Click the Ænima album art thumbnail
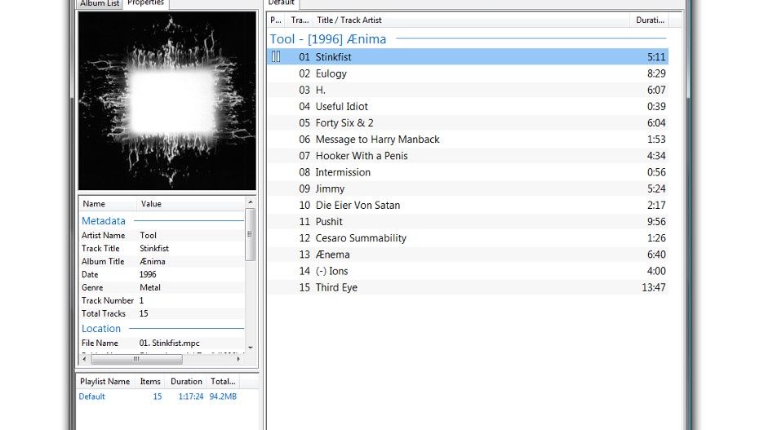Screen dimensions: 764x430 click(167, 101)
